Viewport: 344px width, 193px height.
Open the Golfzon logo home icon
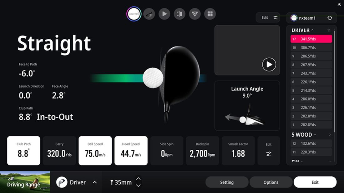pyautogui.click(x=134, y=14)
